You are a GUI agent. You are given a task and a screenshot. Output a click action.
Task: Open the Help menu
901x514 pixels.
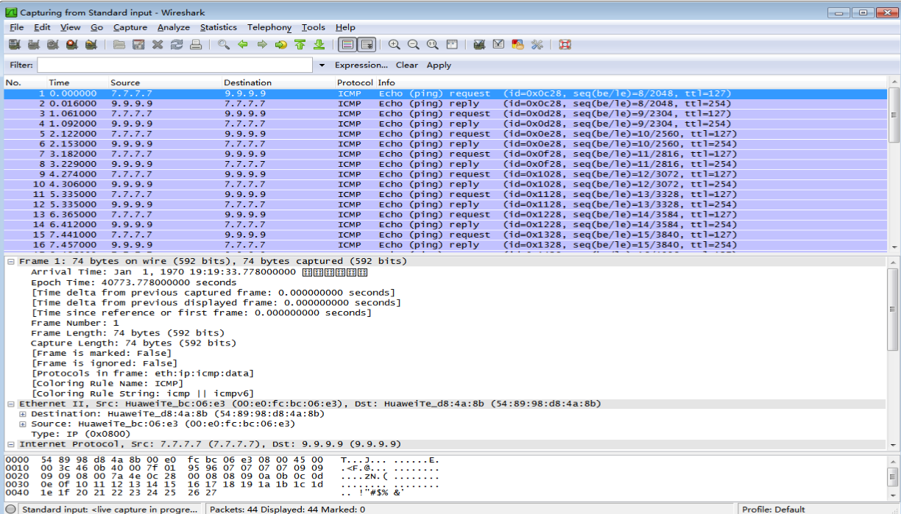tap(345, 27)
